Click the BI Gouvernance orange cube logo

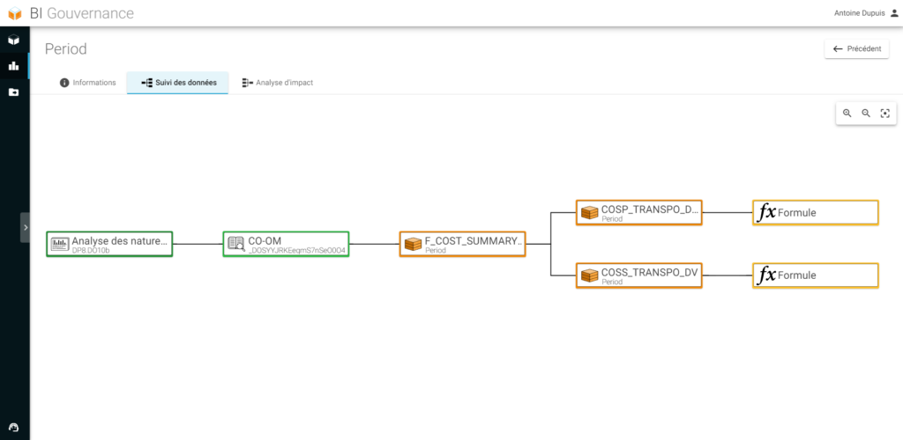(15, 14)
